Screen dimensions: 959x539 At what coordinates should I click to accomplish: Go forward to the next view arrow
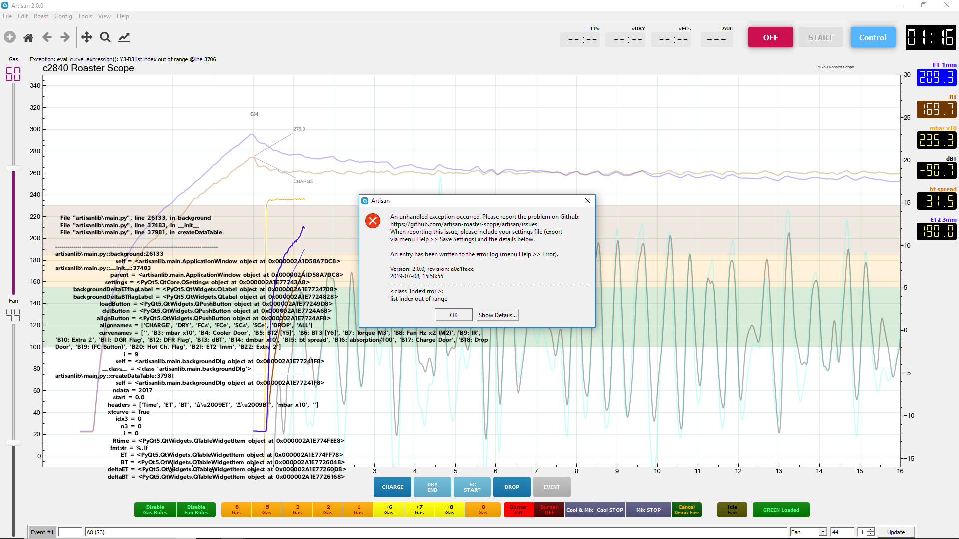65,37
